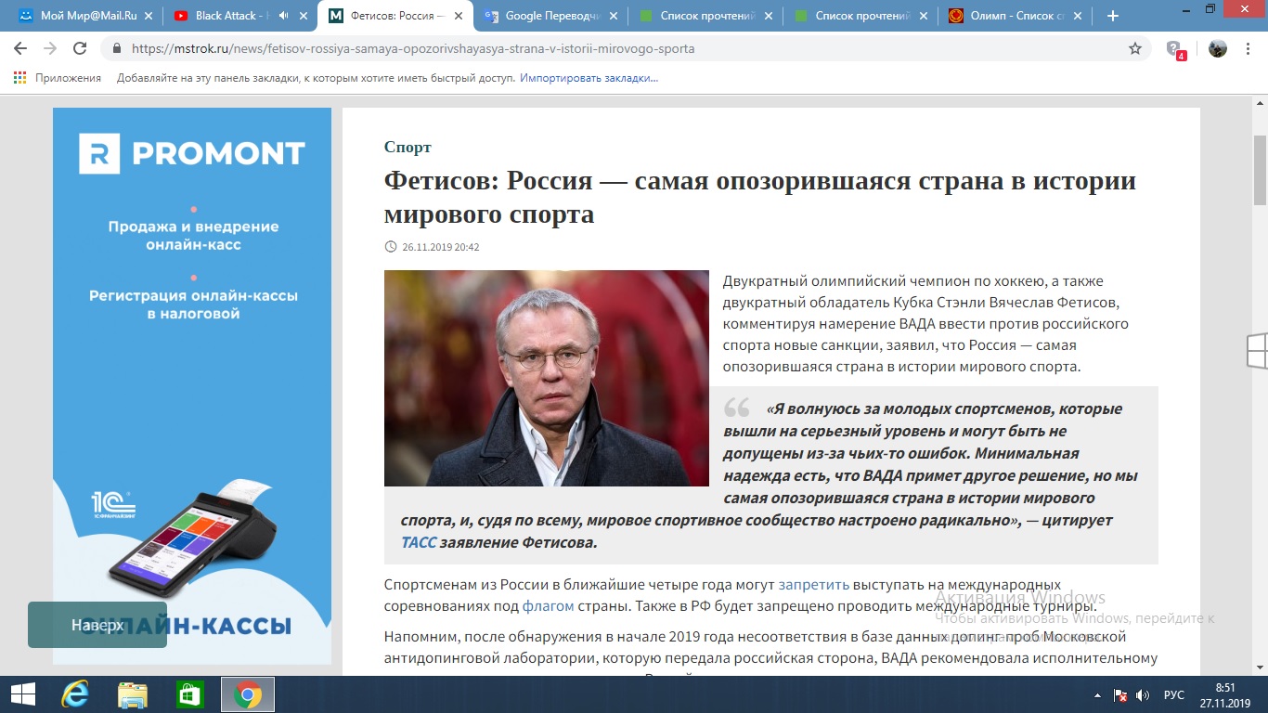Open the Chrome menu with three dots
This screenshot has height=713, width=1268.
(x=1249, y=49)
